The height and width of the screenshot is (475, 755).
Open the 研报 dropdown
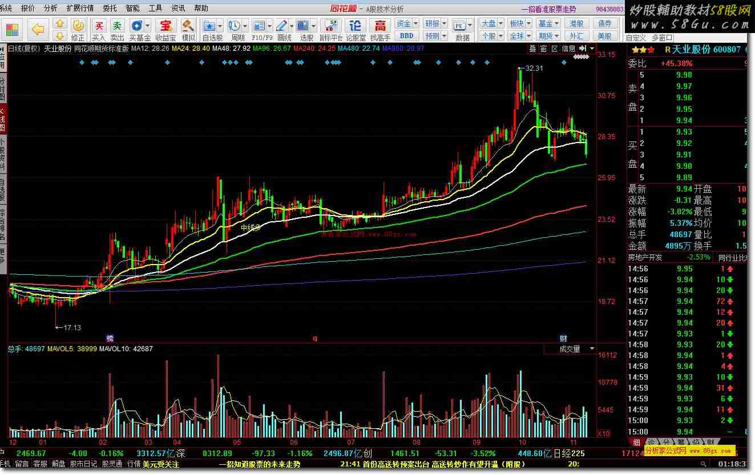[x=436, y=23]
